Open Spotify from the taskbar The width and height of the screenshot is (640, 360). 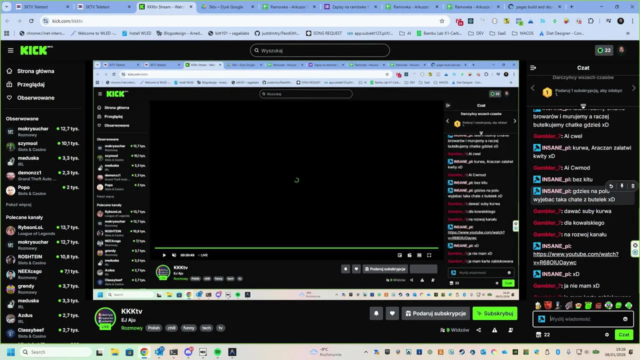click(217, 352)
